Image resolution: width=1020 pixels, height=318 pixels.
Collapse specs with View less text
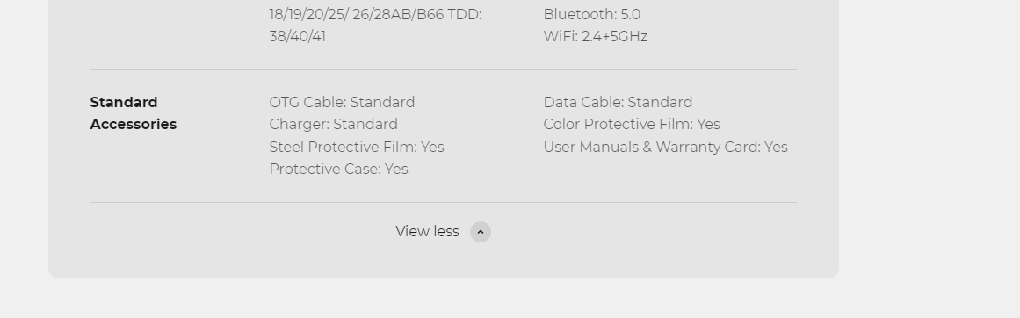coord(427,232)
